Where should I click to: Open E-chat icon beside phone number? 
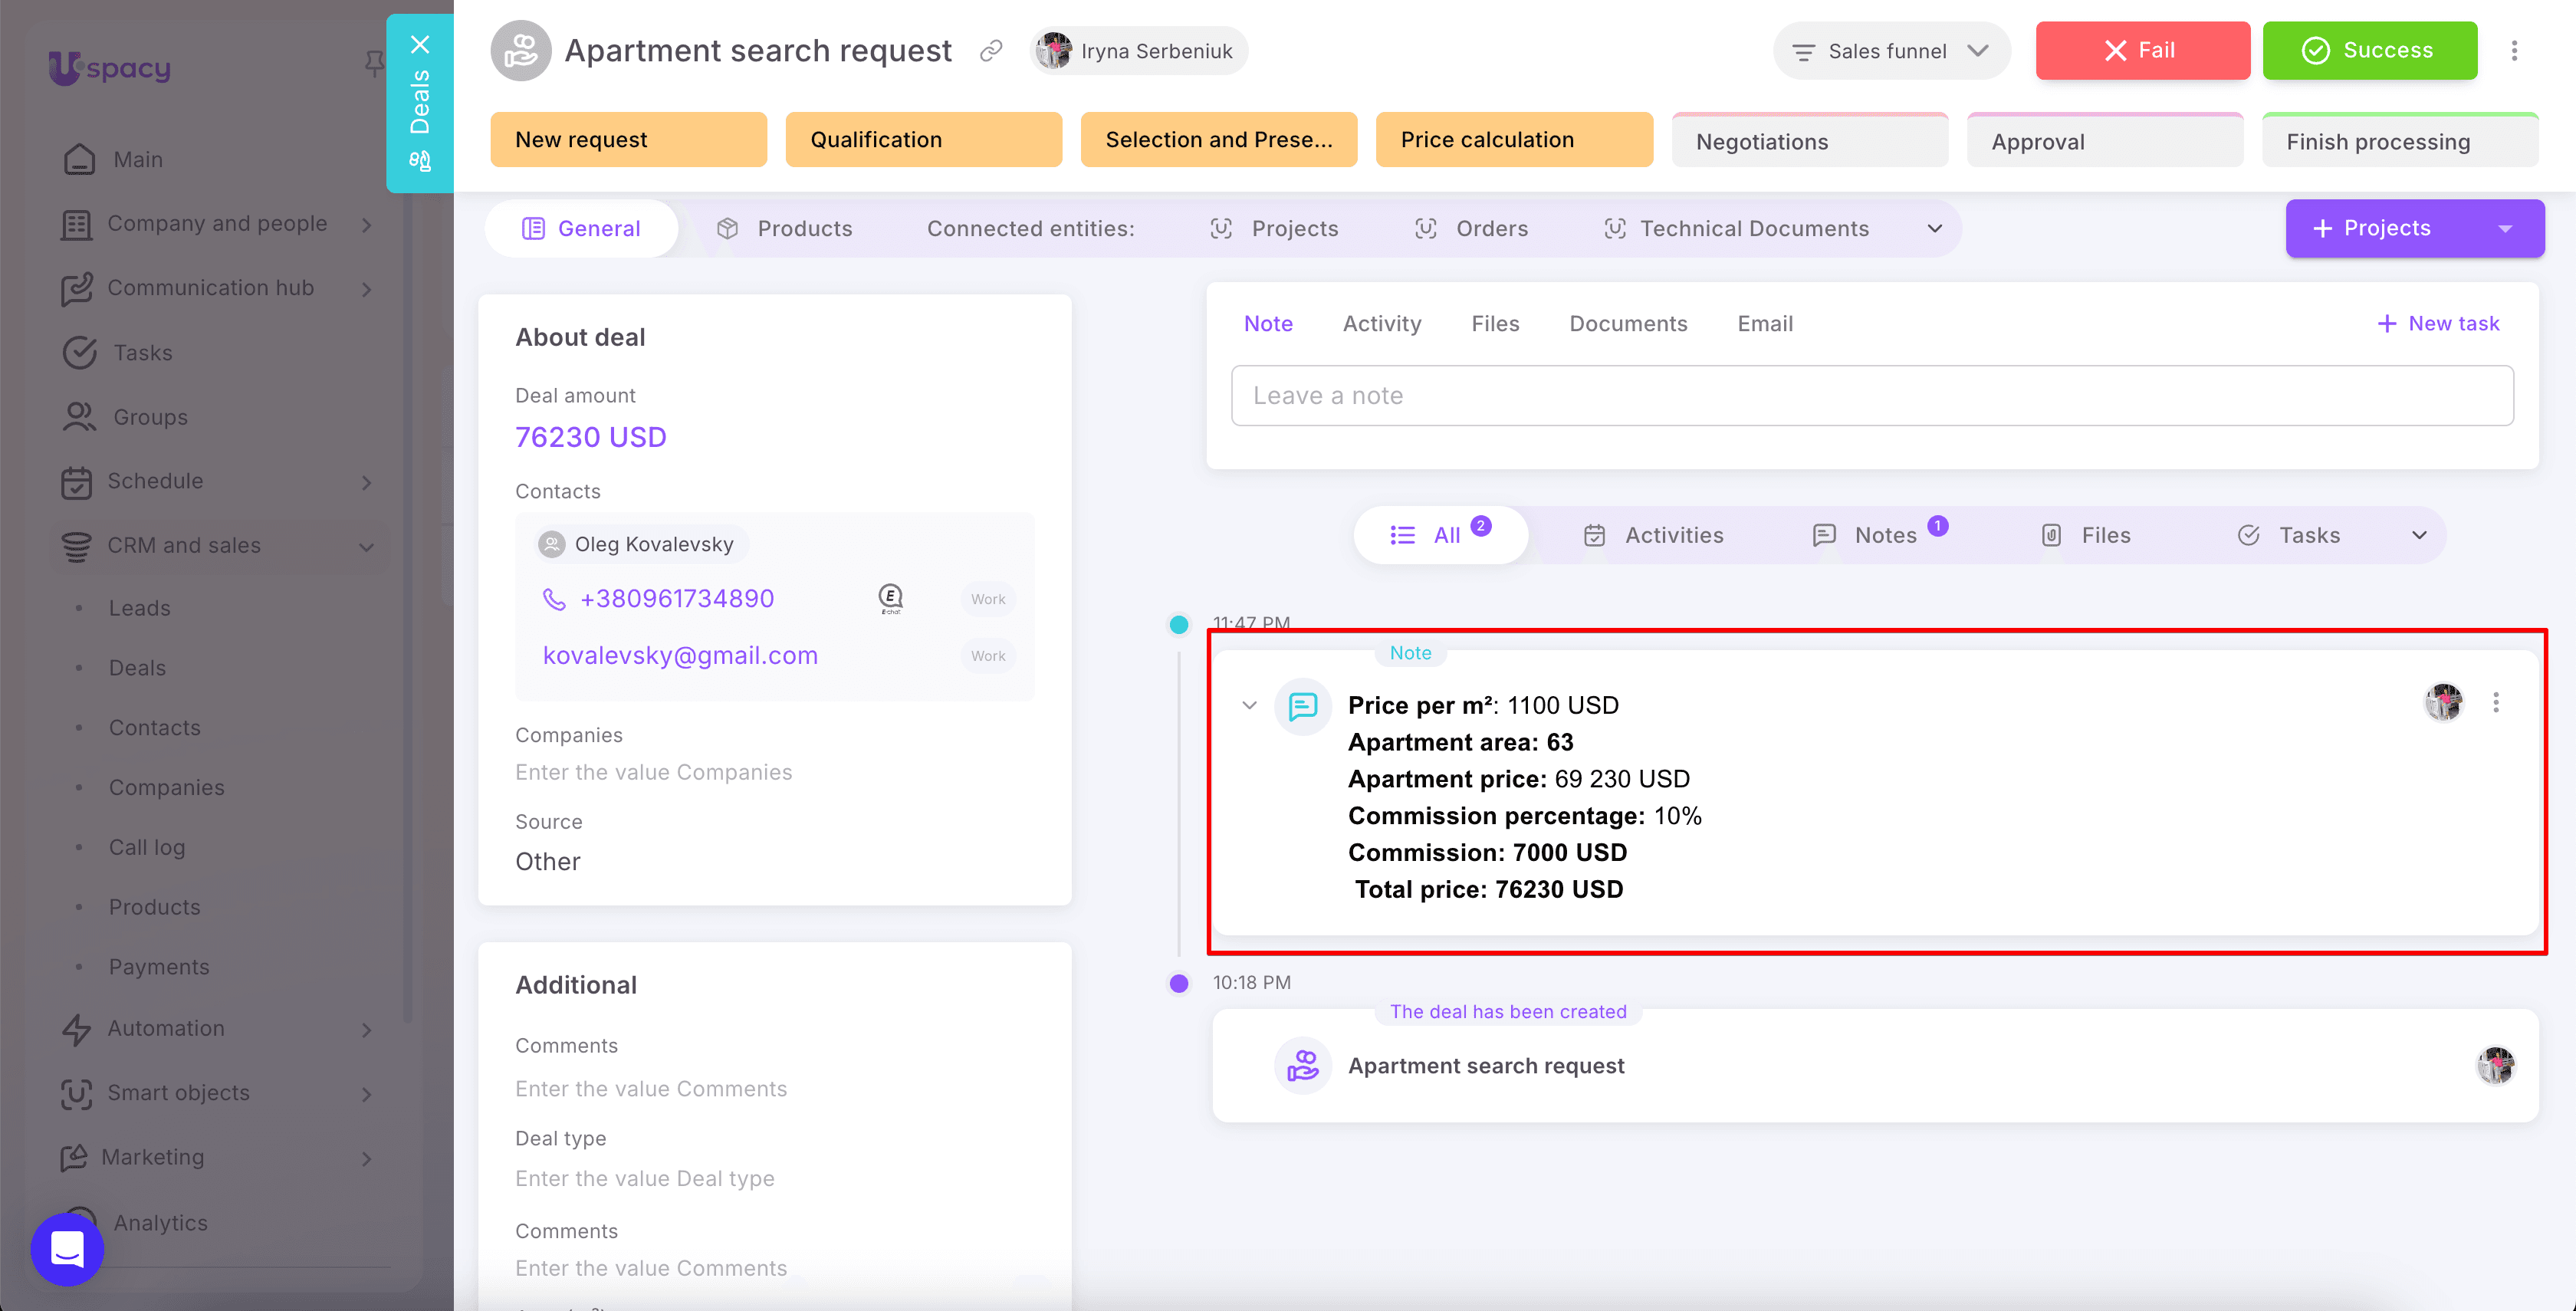click(x=890, y=598)
